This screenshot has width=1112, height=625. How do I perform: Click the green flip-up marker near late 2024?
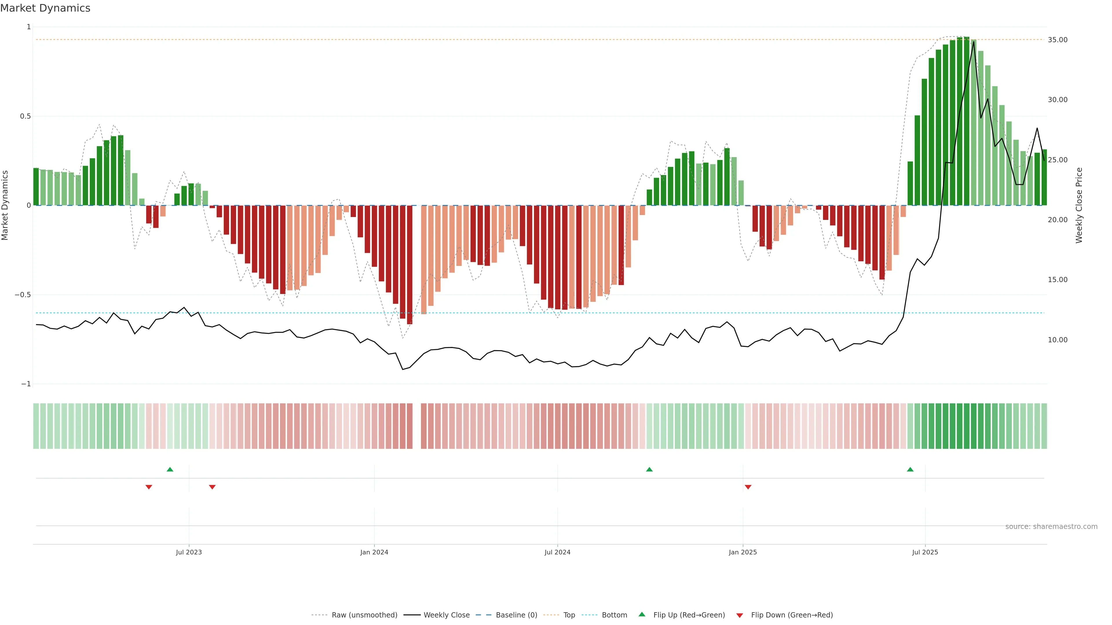[x=649, y=469]
